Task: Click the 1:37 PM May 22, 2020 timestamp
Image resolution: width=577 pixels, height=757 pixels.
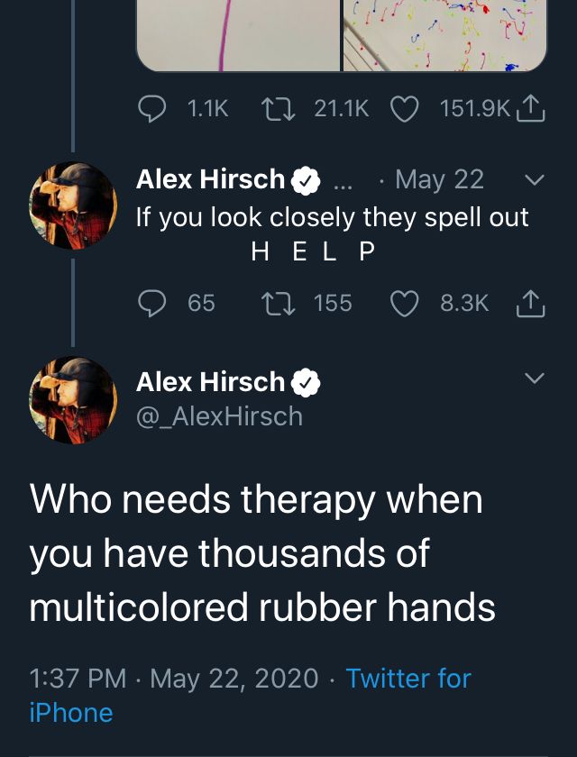Action: click(174, 679)
